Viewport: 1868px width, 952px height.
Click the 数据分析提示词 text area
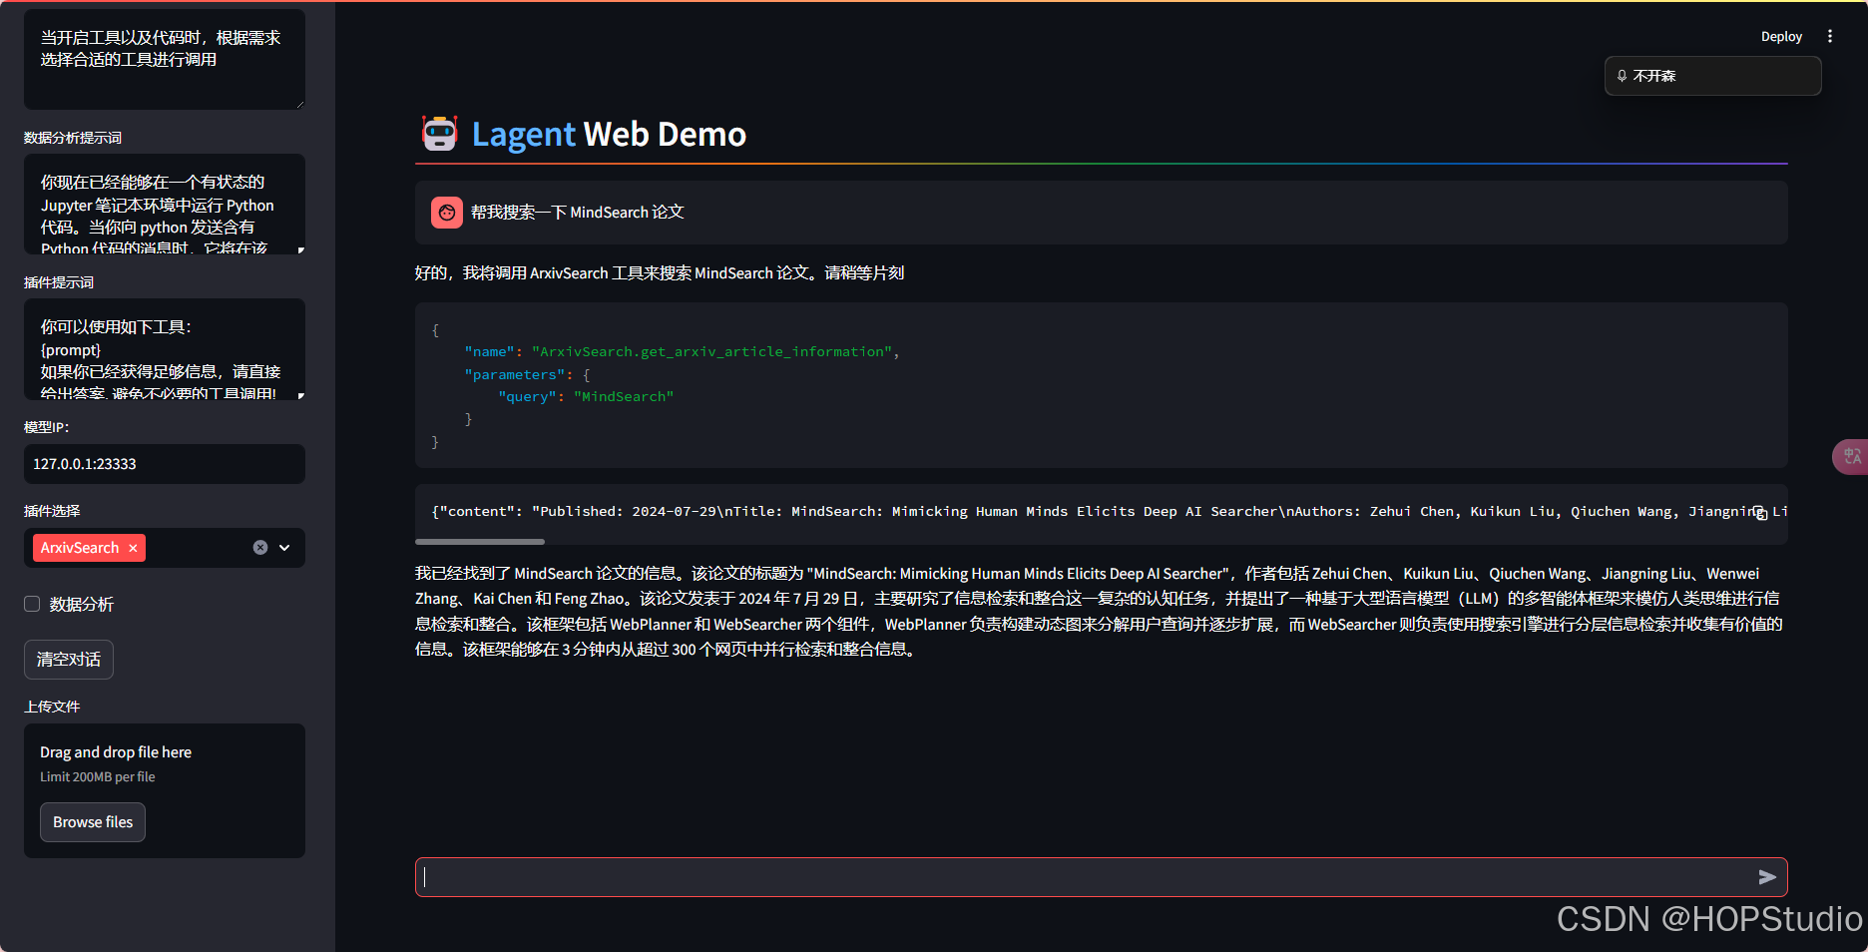[165, 205]
